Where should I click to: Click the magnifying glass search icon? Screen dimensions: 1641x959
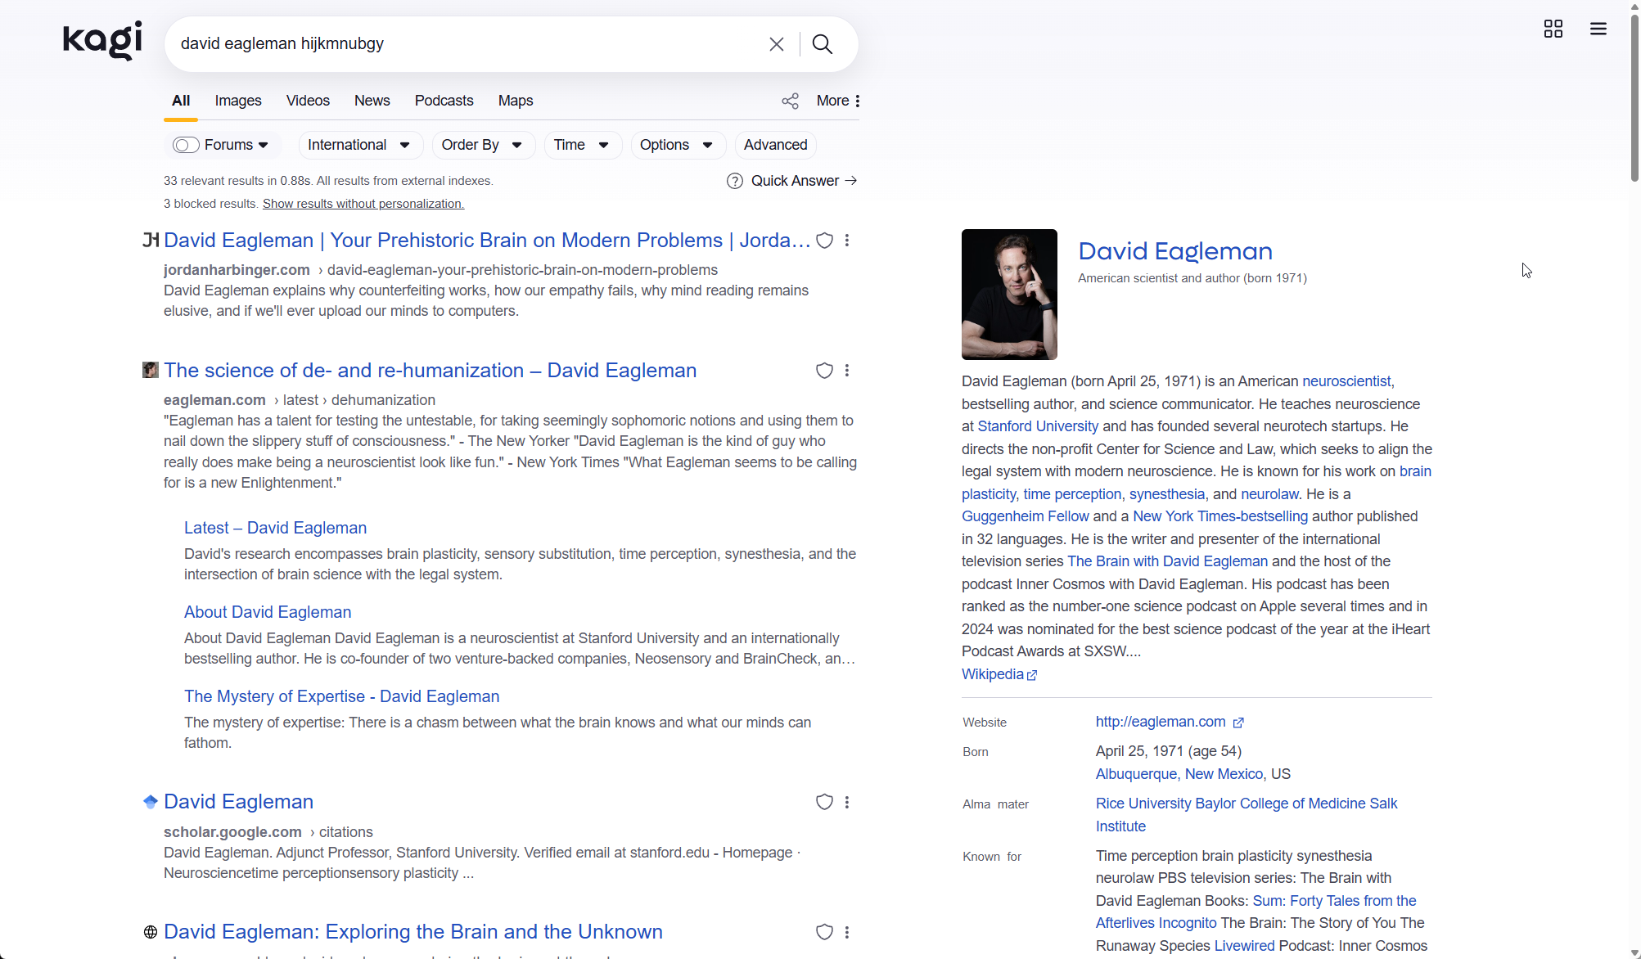823,44
